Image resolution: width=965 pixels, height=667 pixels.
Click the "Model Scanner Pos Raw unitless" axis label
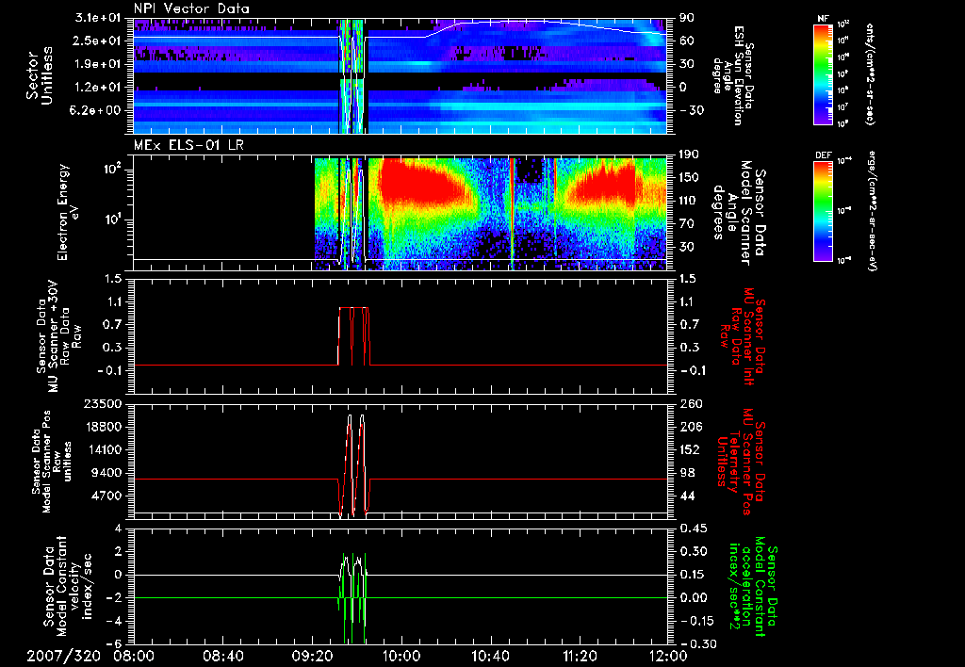point(53,462)
